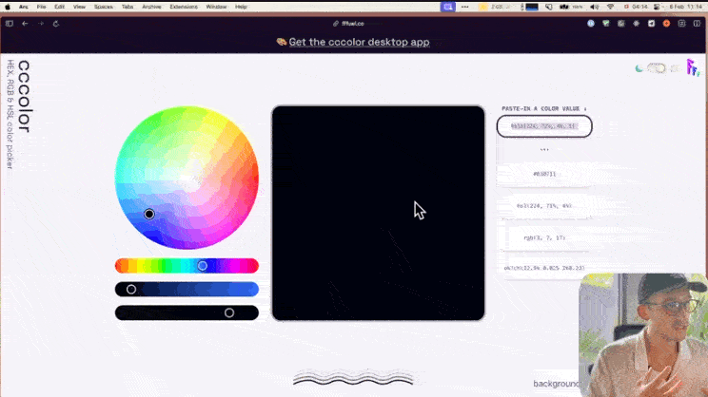Image resolution: width=708 pixels, height=397 pixels.
Task: Open the Extensions menu
Action: tap(184, 7)
